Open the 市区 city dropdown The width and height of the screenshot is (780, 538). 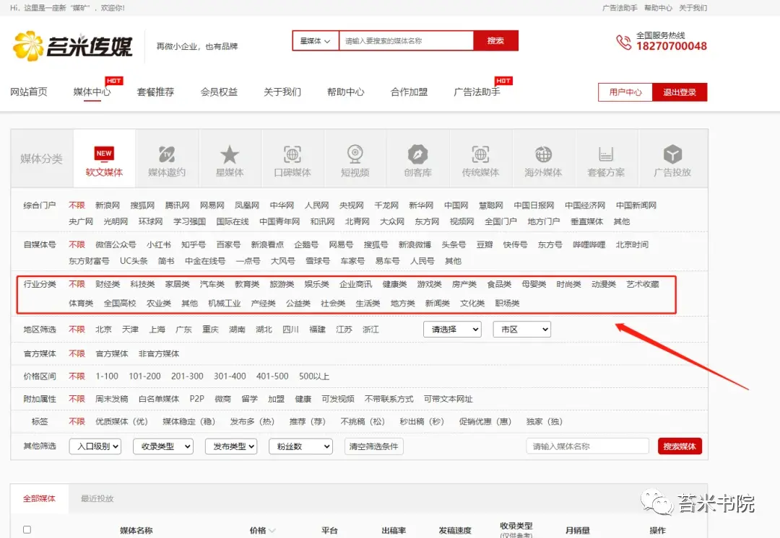click(522, 330)
